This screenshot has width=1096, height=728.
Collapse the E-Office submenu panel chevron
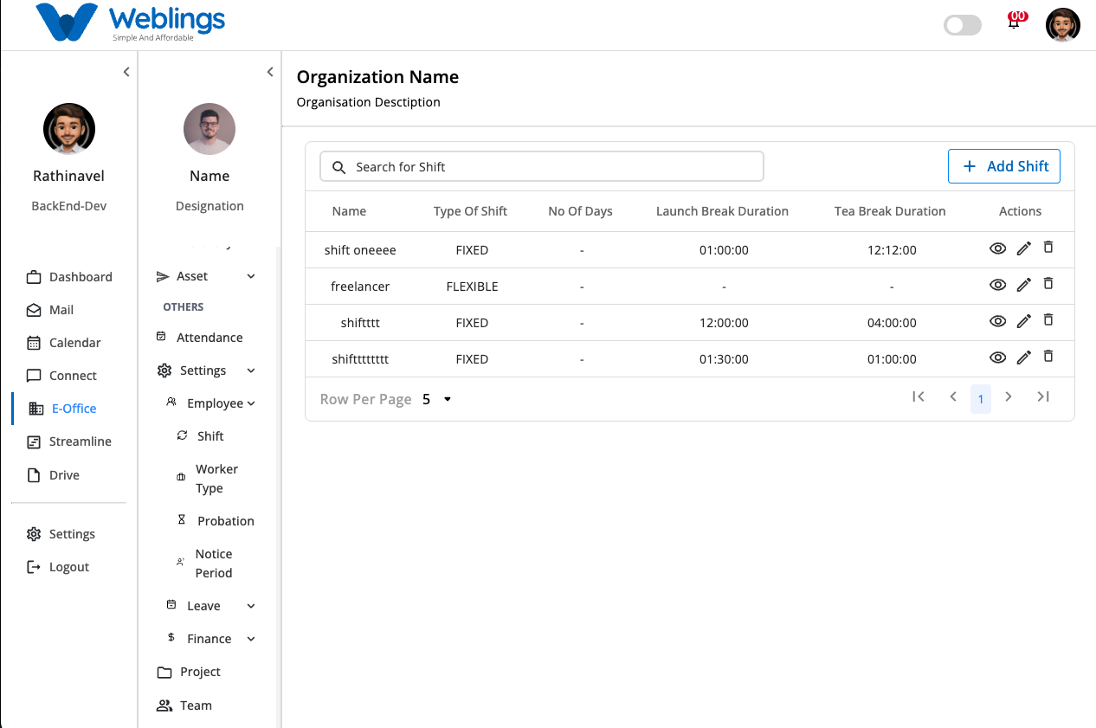[x=270, y=72]
